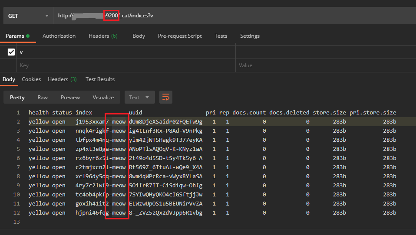The height and width of the screenshot is (235, 416).
Task: Click the 'pri.store.size' column header text
Action: (373, 112)
